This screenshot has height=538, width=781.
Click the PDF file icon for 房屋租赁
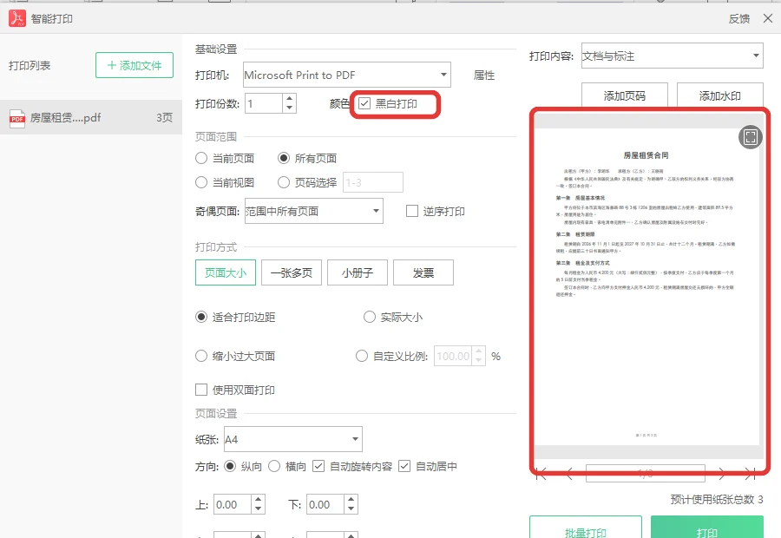[x=17, y=119]
